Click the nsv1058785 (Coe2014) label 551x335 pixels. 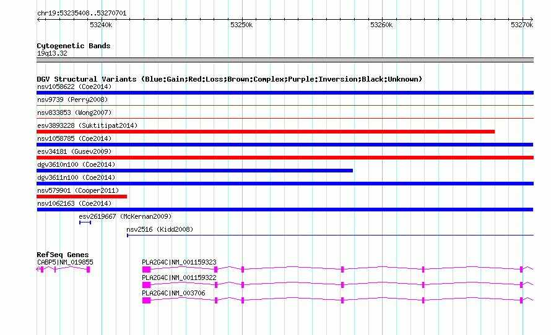coord(74,138)
